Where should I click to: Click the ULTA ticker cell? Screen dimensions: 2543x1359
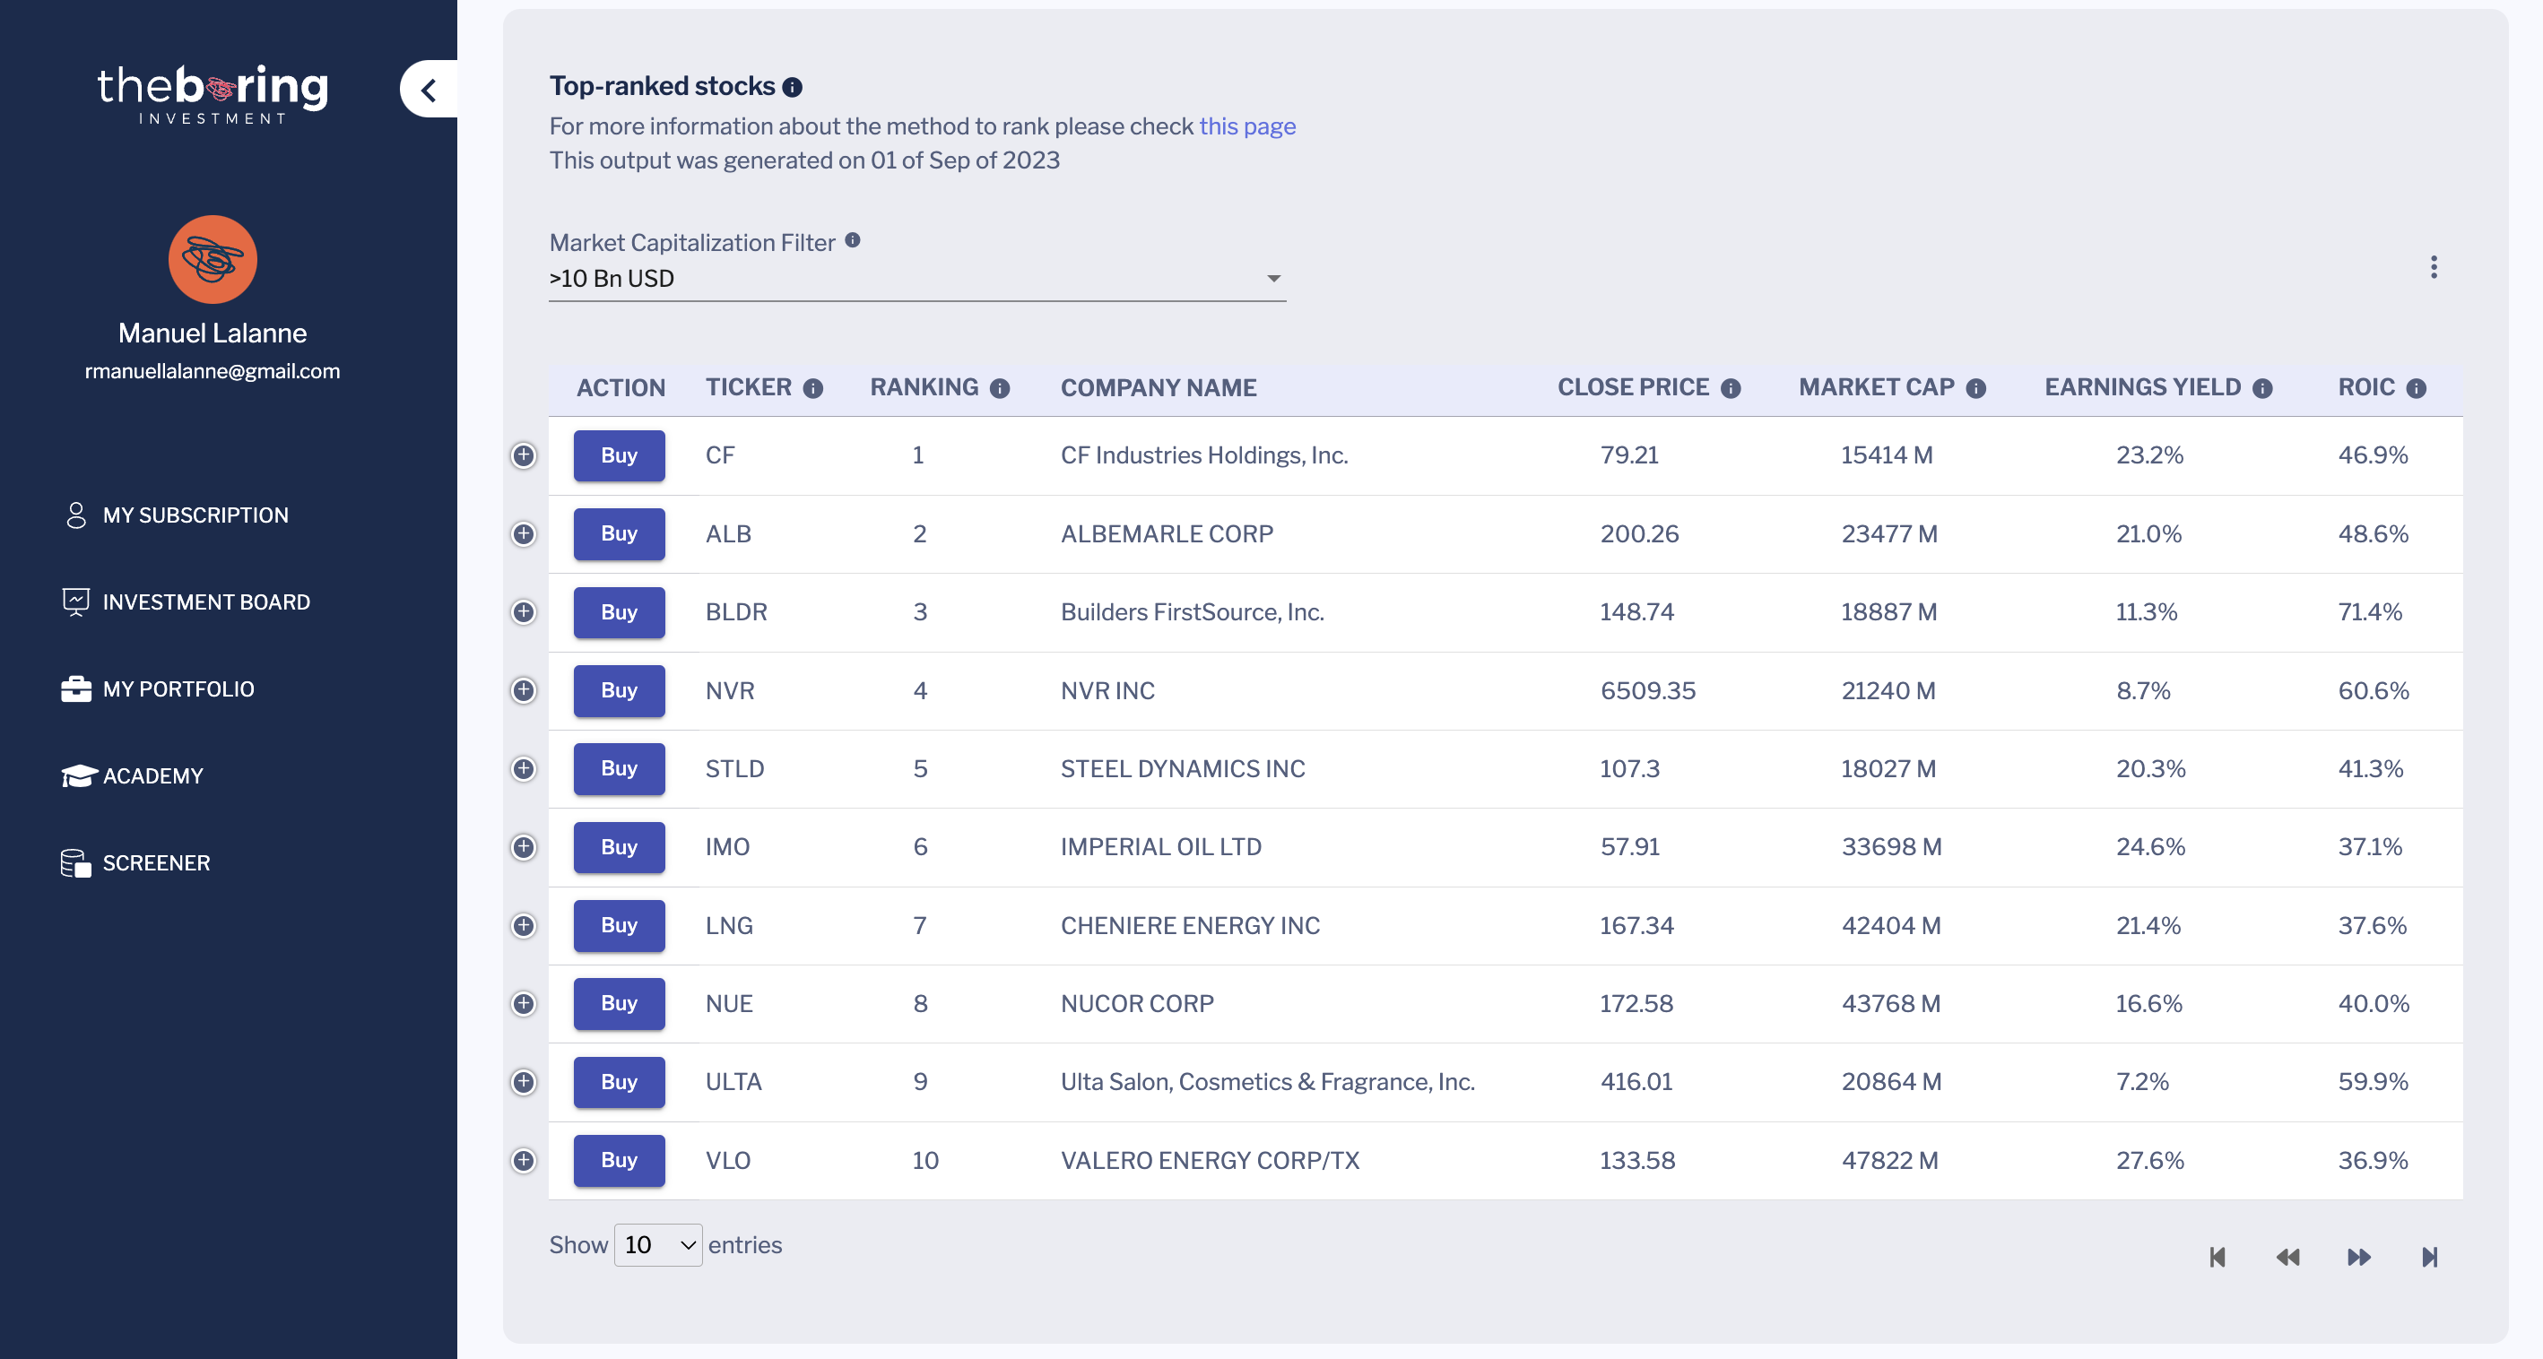point(733,1082)
